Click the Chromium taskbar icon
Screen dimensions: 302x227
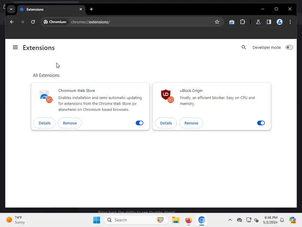[202, 220]
